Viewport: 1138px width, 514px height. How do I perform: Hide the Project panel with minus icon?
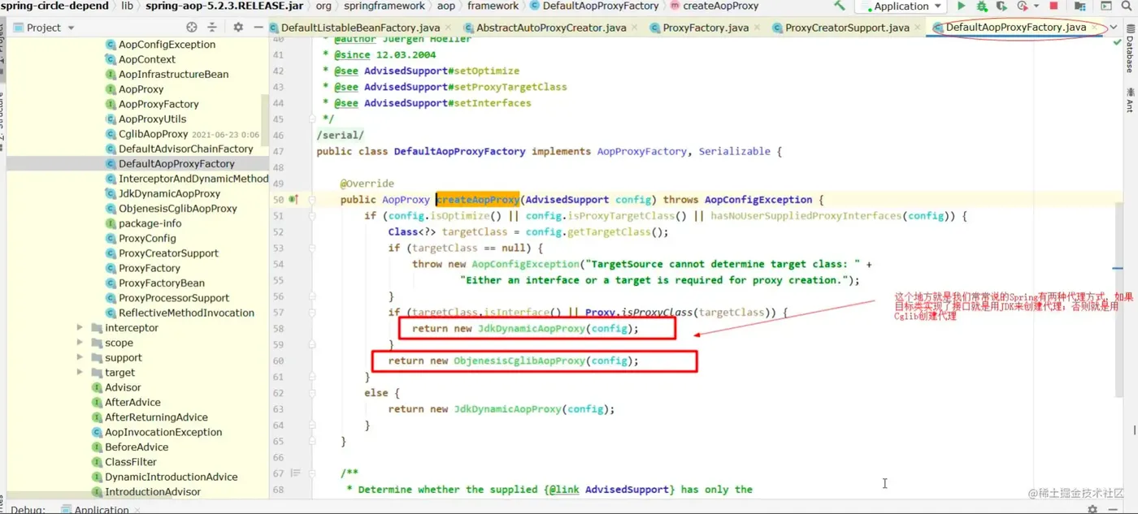[x=258, y=27]
